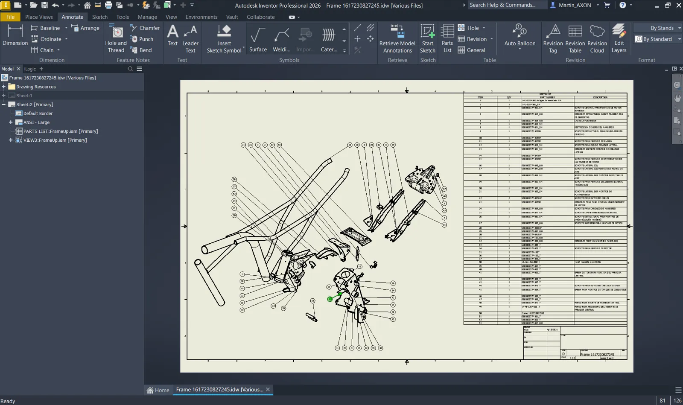The width and height of the screenshot is (683, 405).
Task: Click Insert Sketch Symbol
Action: [224, 39]
